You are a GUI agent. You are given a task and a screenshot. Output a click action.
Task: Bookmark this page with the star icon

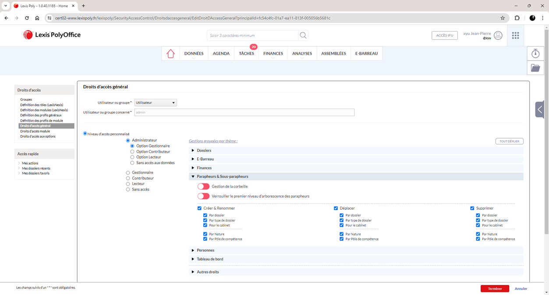[503, 18]
